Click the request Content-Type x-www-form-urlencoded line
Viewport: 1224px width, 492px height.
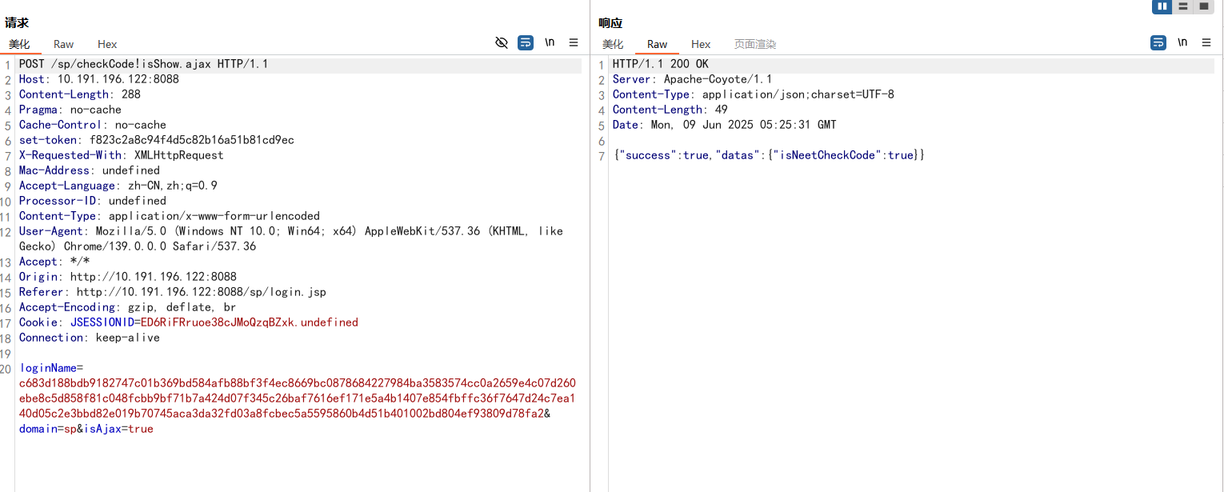pos(170,216)
